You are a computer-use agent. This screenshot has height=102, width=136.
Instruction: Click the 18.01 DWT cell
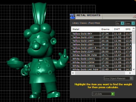tap(118, 52)
